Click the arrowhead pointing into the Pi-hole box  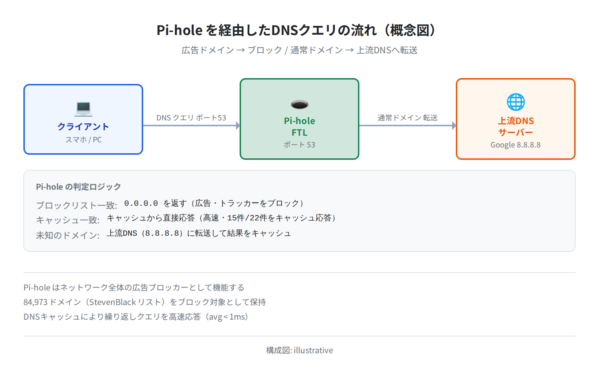click(238, 126)
